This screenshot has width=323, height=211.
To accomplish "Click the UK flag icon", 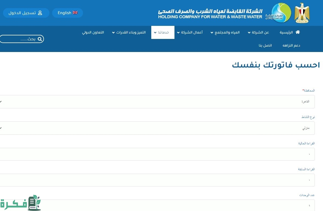I will tap(75, 13).
